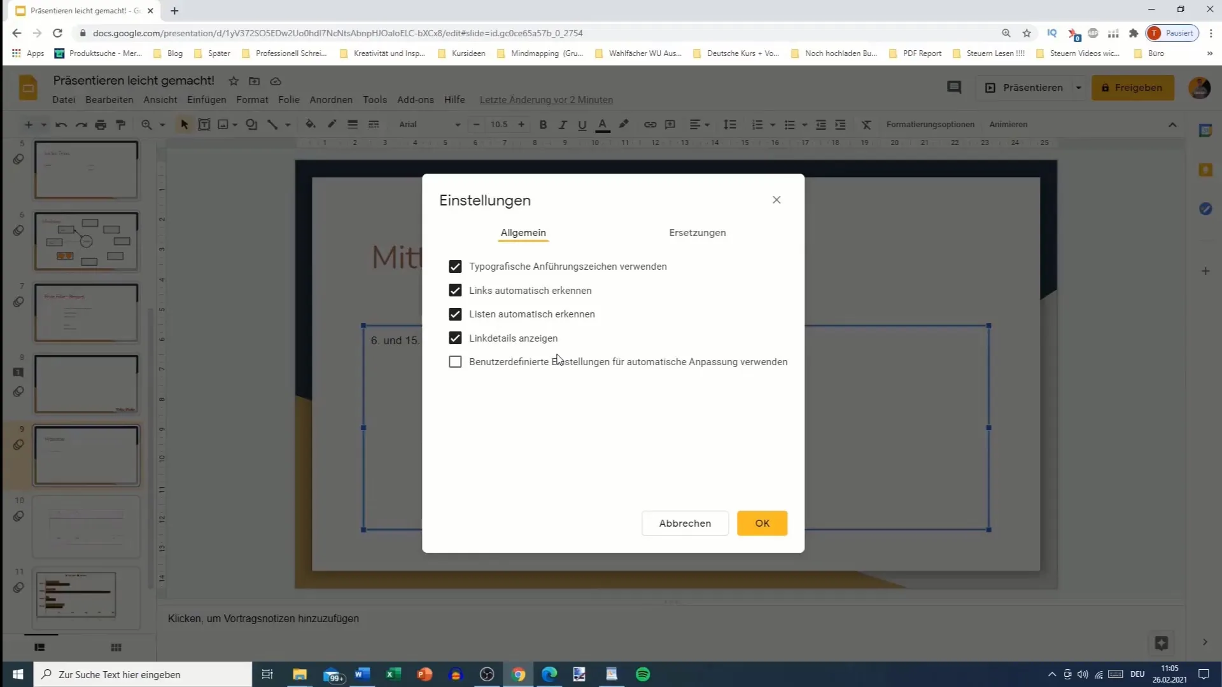Select the Allgemein tab
This screenshot has width=1222, height=687.
(523, 233)
